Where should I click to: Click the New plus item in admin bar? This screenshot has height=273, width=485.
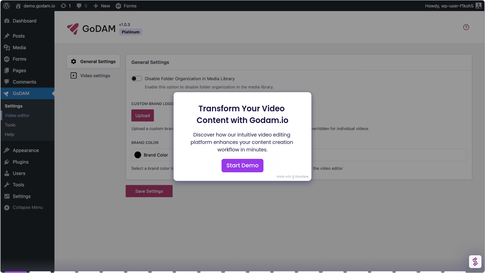coord(102,6)
